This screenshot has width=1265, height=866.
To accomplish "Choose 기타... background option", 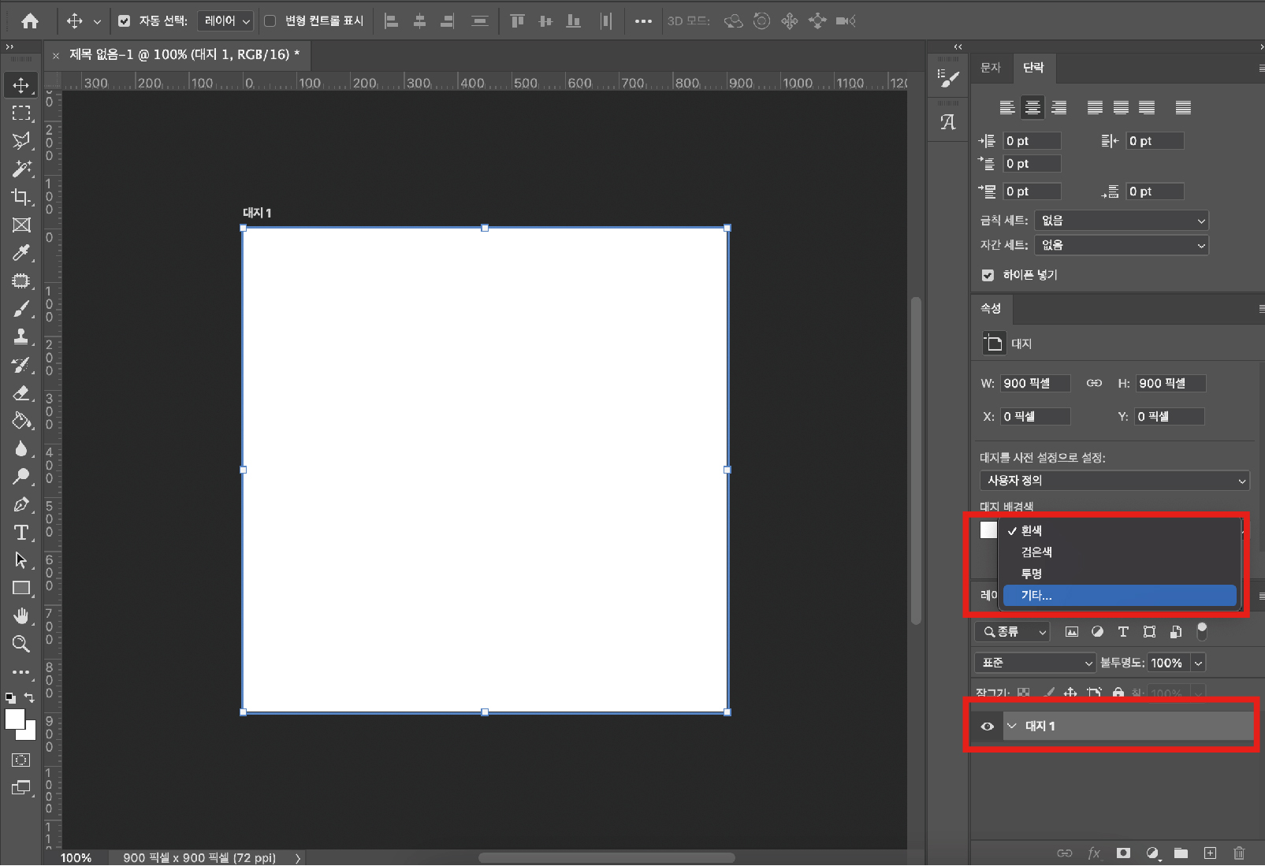I will click(x=1119, y=596).
